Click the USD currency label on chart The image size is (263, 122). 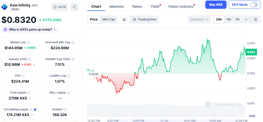252,116
